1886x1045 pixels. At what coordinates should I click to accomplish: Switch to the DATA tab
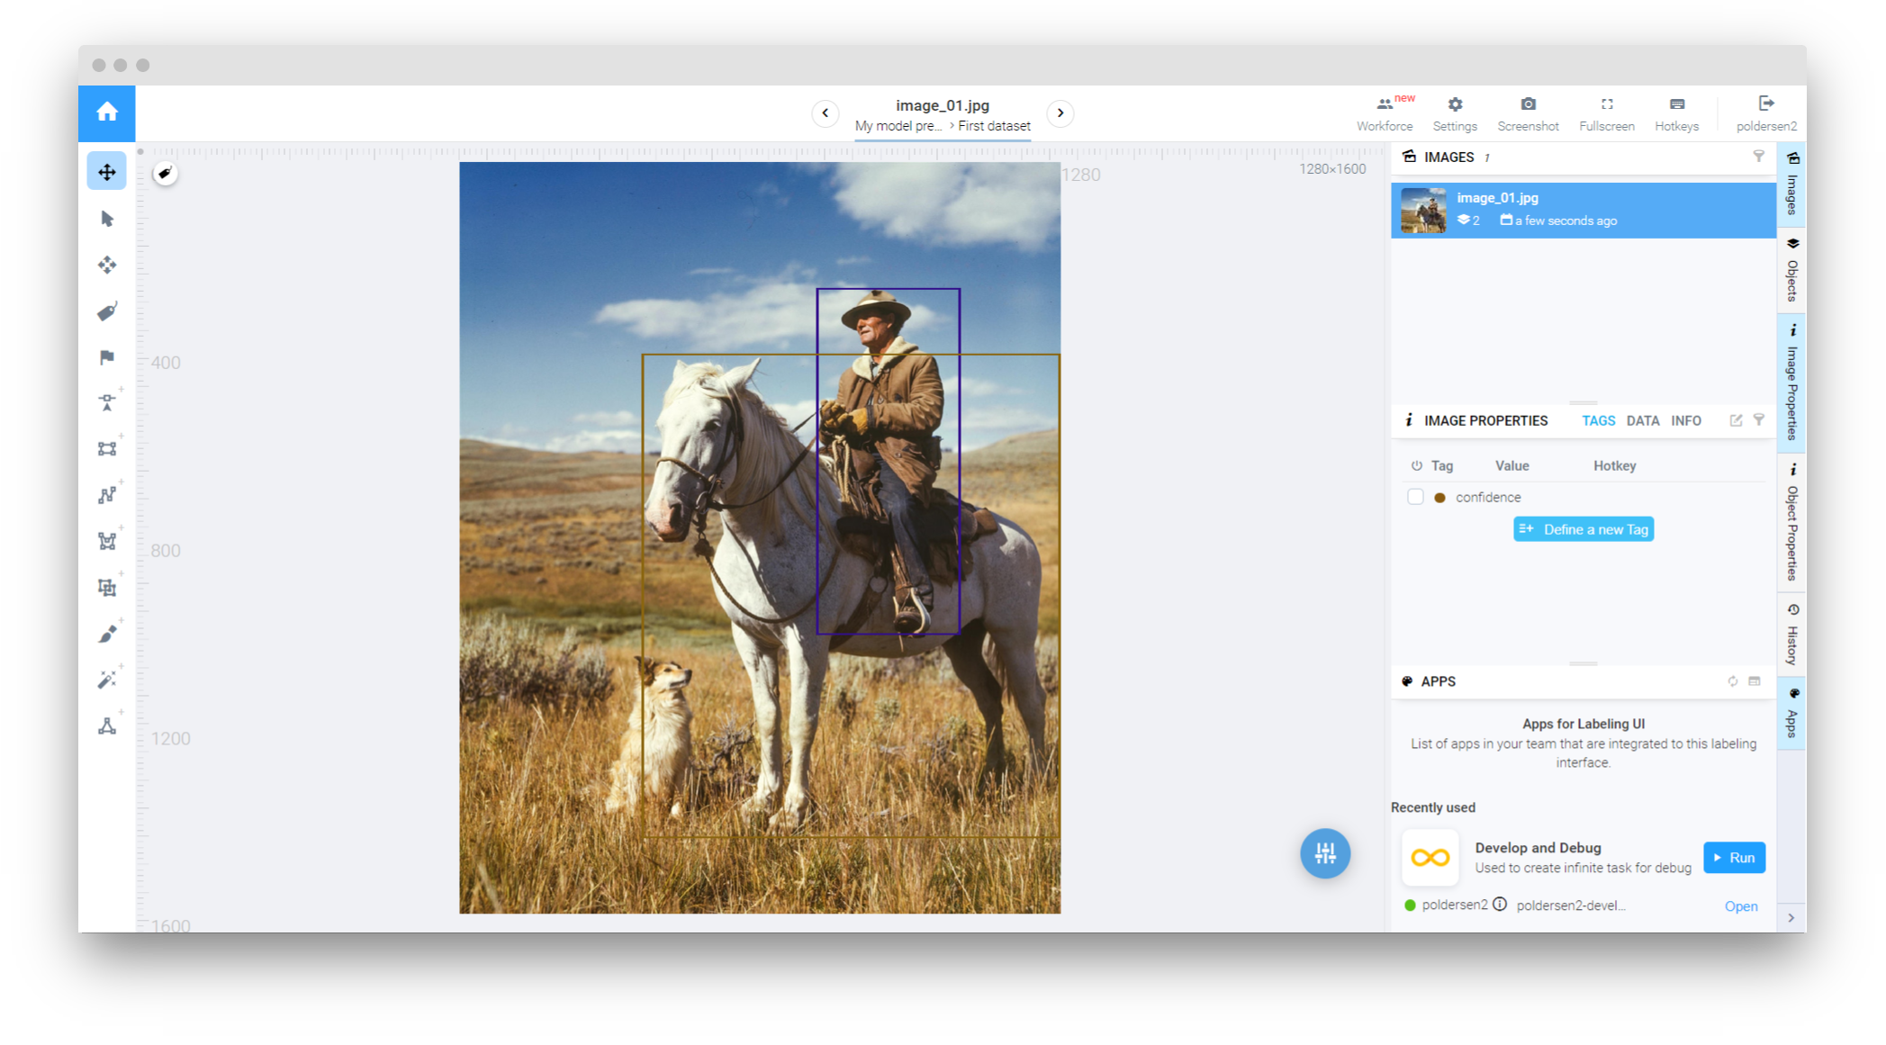pos(1642,420)
